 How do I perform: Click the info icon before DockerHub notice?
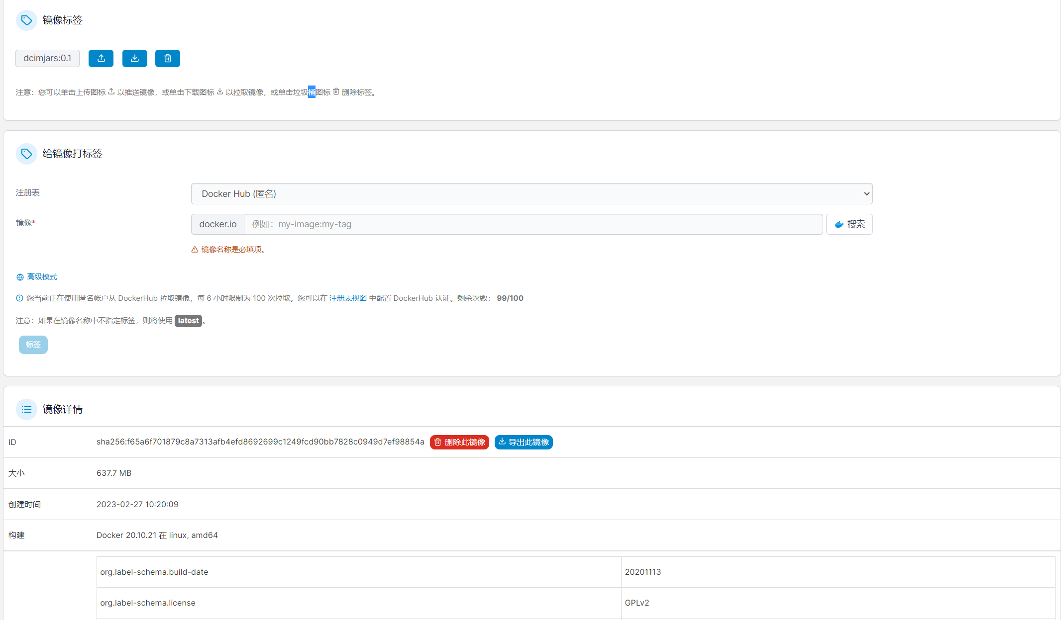19,298
